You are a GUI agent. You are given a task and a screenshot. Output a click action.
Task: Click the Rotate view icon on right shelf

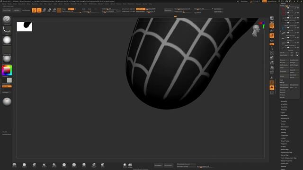(x=272, y=68)
